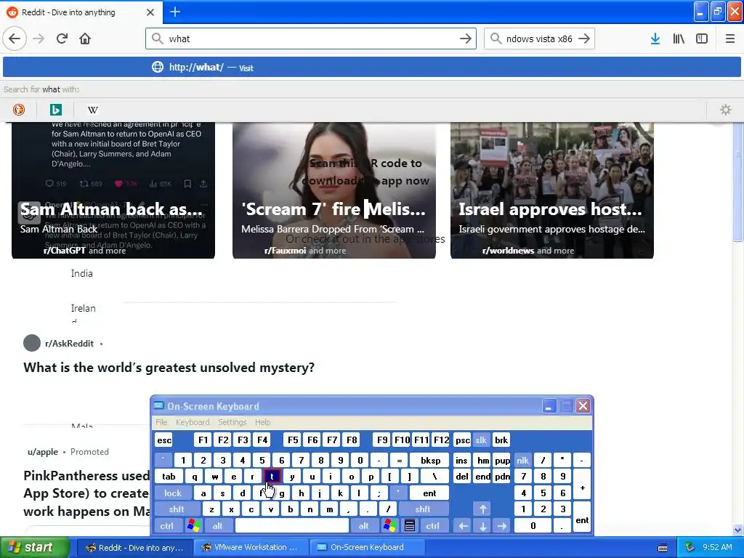Open the Downloads arrow icon
This screenshot has height=558, width=744.
655,39
